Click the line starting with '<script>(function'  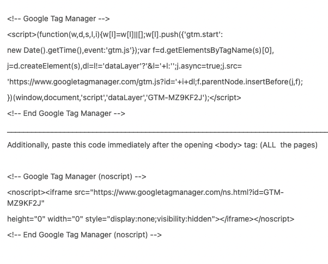coord(115,34)
